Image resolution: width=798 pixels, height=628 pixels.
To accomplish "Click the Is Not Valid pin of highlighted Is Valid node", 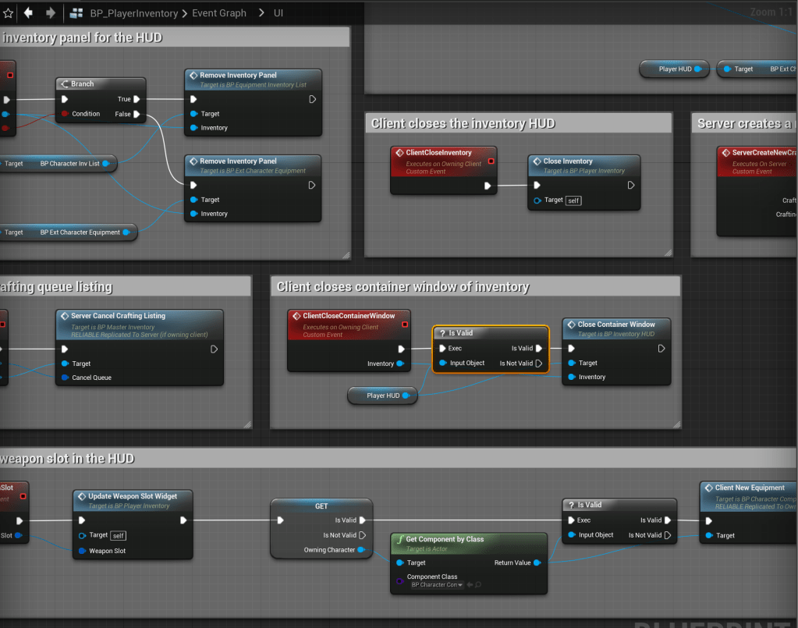I will 539,364.
